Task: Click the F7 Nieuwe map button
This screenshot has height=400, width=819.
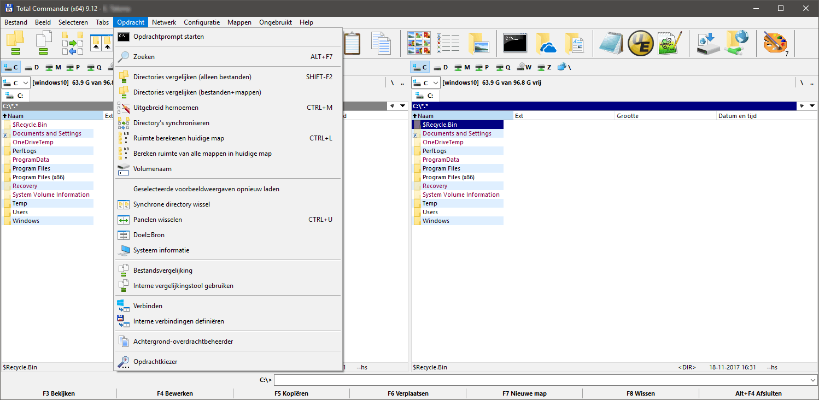Action: coord(524,393)
